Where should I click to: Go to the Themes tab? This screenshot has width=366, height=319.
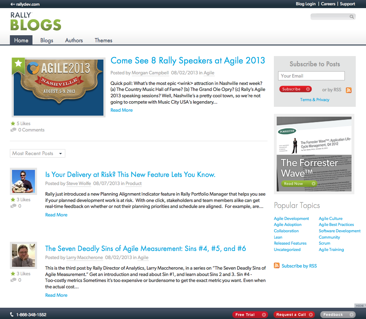pos(103,40)
